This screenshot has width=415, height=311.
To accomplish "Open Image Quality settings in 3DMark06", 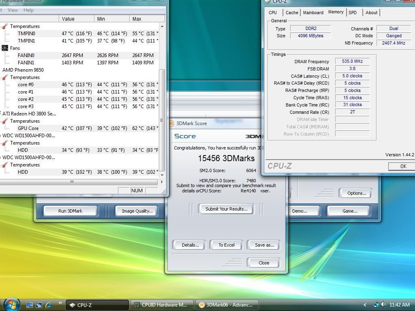I will click(x=137, y=211).
